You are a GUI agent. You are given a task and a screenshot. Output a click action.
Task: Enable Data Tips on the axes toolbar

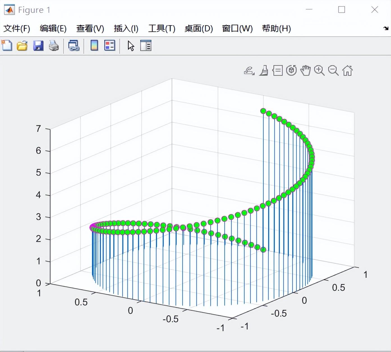(x=277, y=70)
